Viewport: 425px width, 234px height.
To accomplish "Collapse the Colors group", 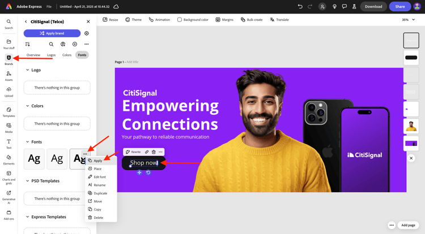I will pyautogui.click(x=27, y=106).
